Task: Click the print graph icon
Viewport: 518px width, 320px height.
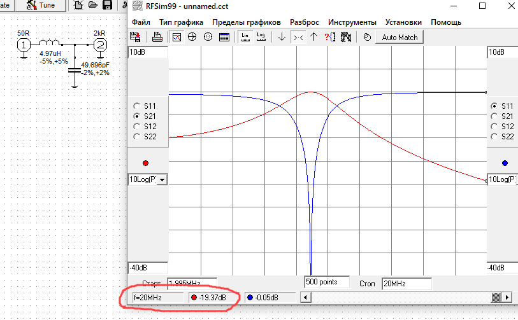Action: click(157, 38)
